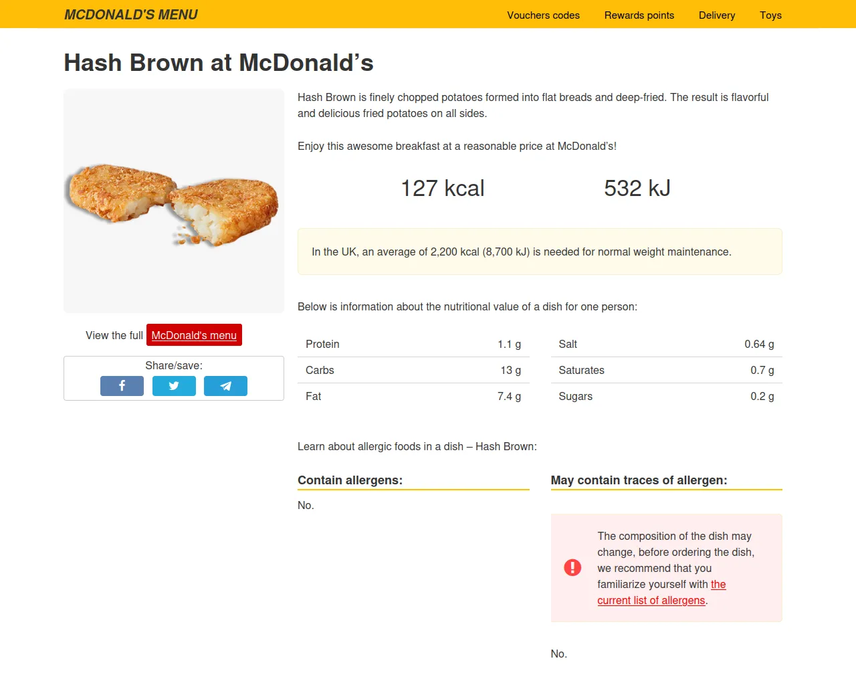Navigate to the Toys section
This screenshot has width=856, height=685.
click(770, 15)
